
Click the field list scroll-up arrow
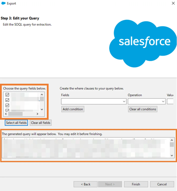click(x=42, y=95)
